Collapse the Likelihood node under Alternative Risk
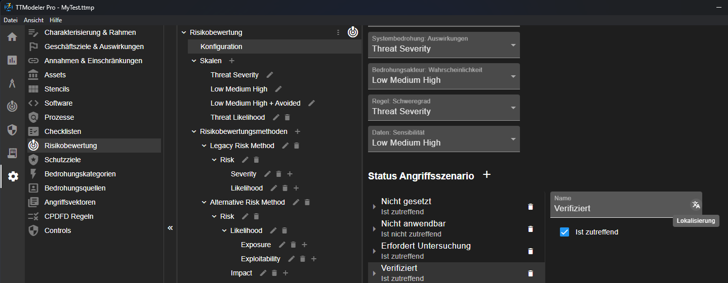 (x=224, y=230)
